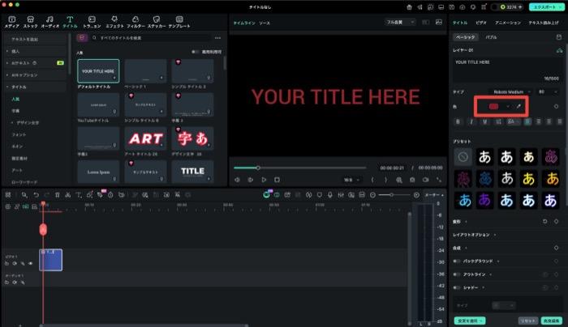Open the メディア media tab

11,22
